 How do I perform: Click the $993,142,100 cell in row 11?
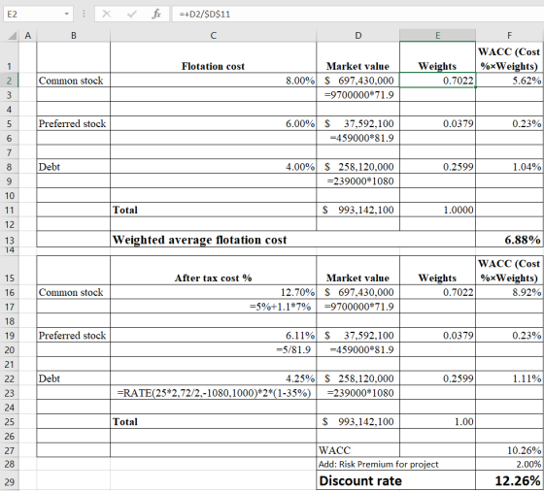tap(357, 210)
